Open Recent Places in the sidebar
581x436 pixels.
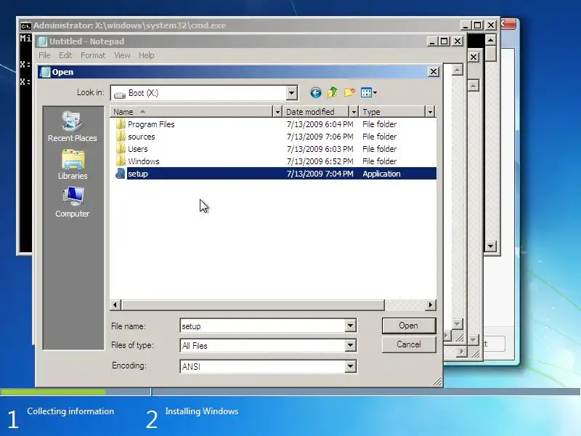(x=73, y=126)
